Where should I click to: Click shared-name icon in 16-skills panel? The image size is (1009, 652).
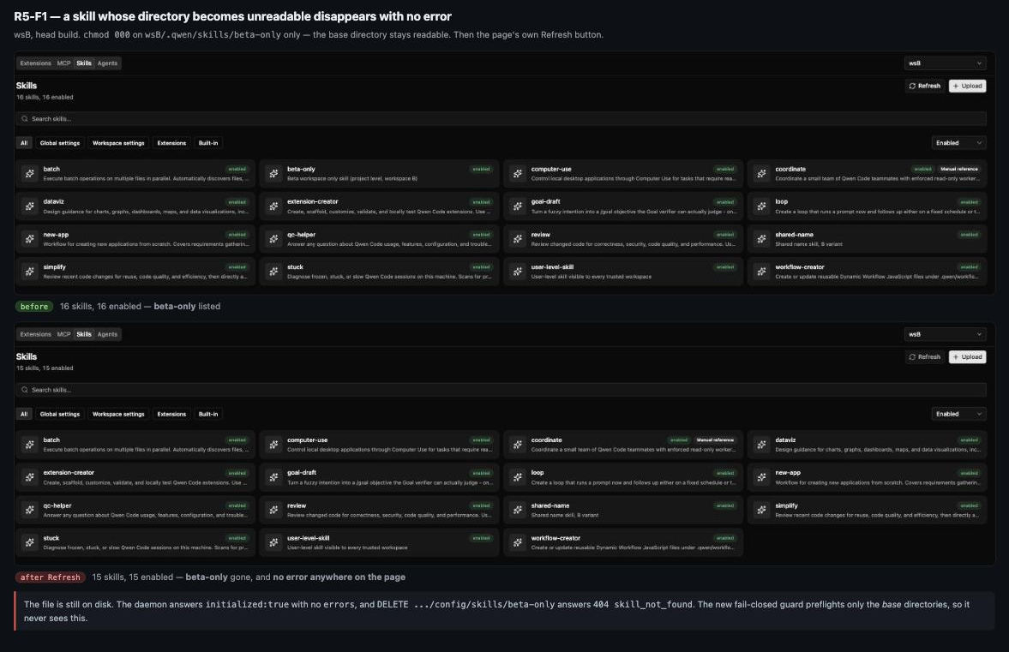pyautogui.click(x=761, y=238)
